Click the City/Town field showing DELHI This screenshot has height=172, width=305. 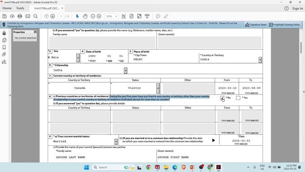(x=165, y=59)
